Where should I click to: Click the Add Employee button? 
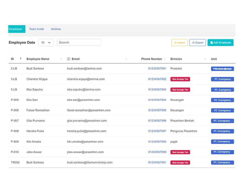click(220, 43)
